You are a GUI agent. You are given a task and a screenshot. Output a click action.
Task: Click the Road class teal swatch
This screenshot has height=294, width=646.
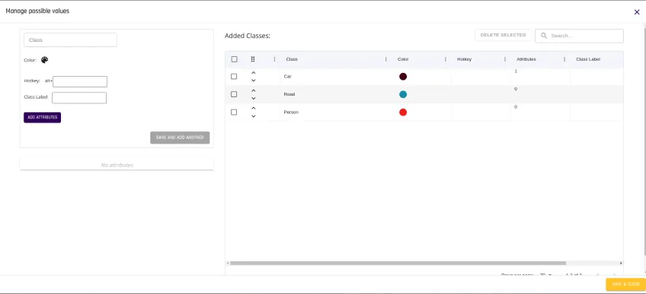point(403,94)
